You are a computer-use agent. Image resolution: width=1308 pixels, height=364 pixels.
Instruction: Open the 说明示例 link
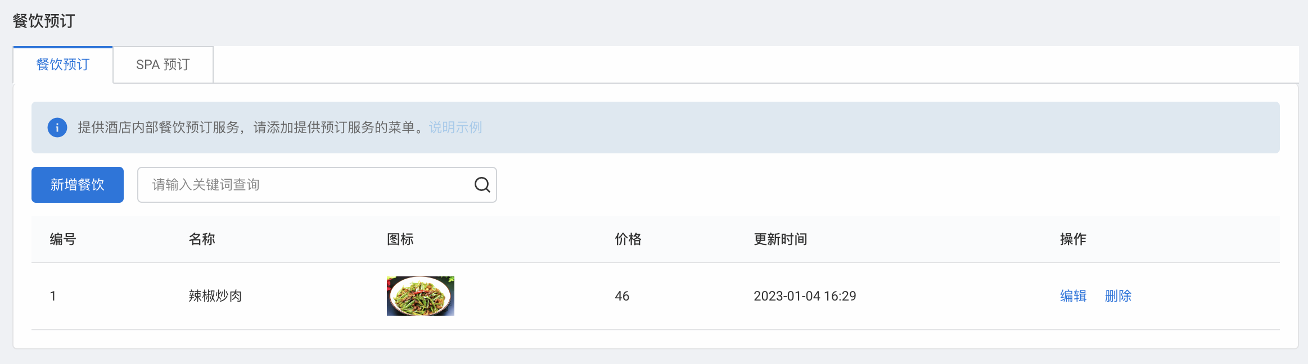455,128
